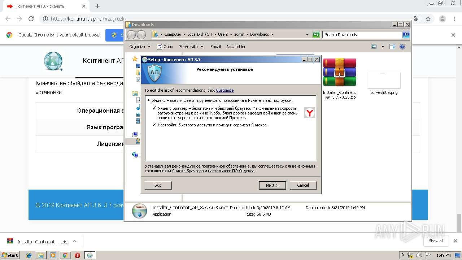
Task: Click Chrome's back arrow button
Action: pos(8,19)
